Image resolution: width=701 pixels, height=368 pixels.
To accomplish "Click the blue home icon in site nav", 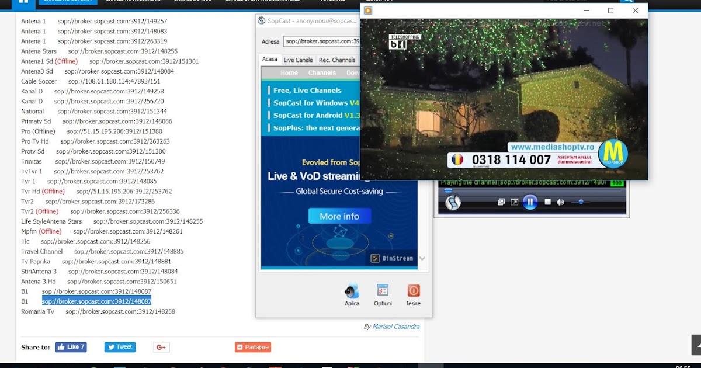I will [23, 1].
